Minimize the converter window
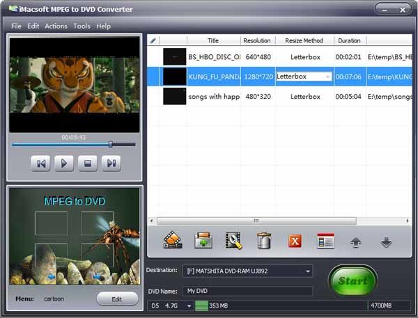This screenshot has width=418, height=318. point(384,10)
